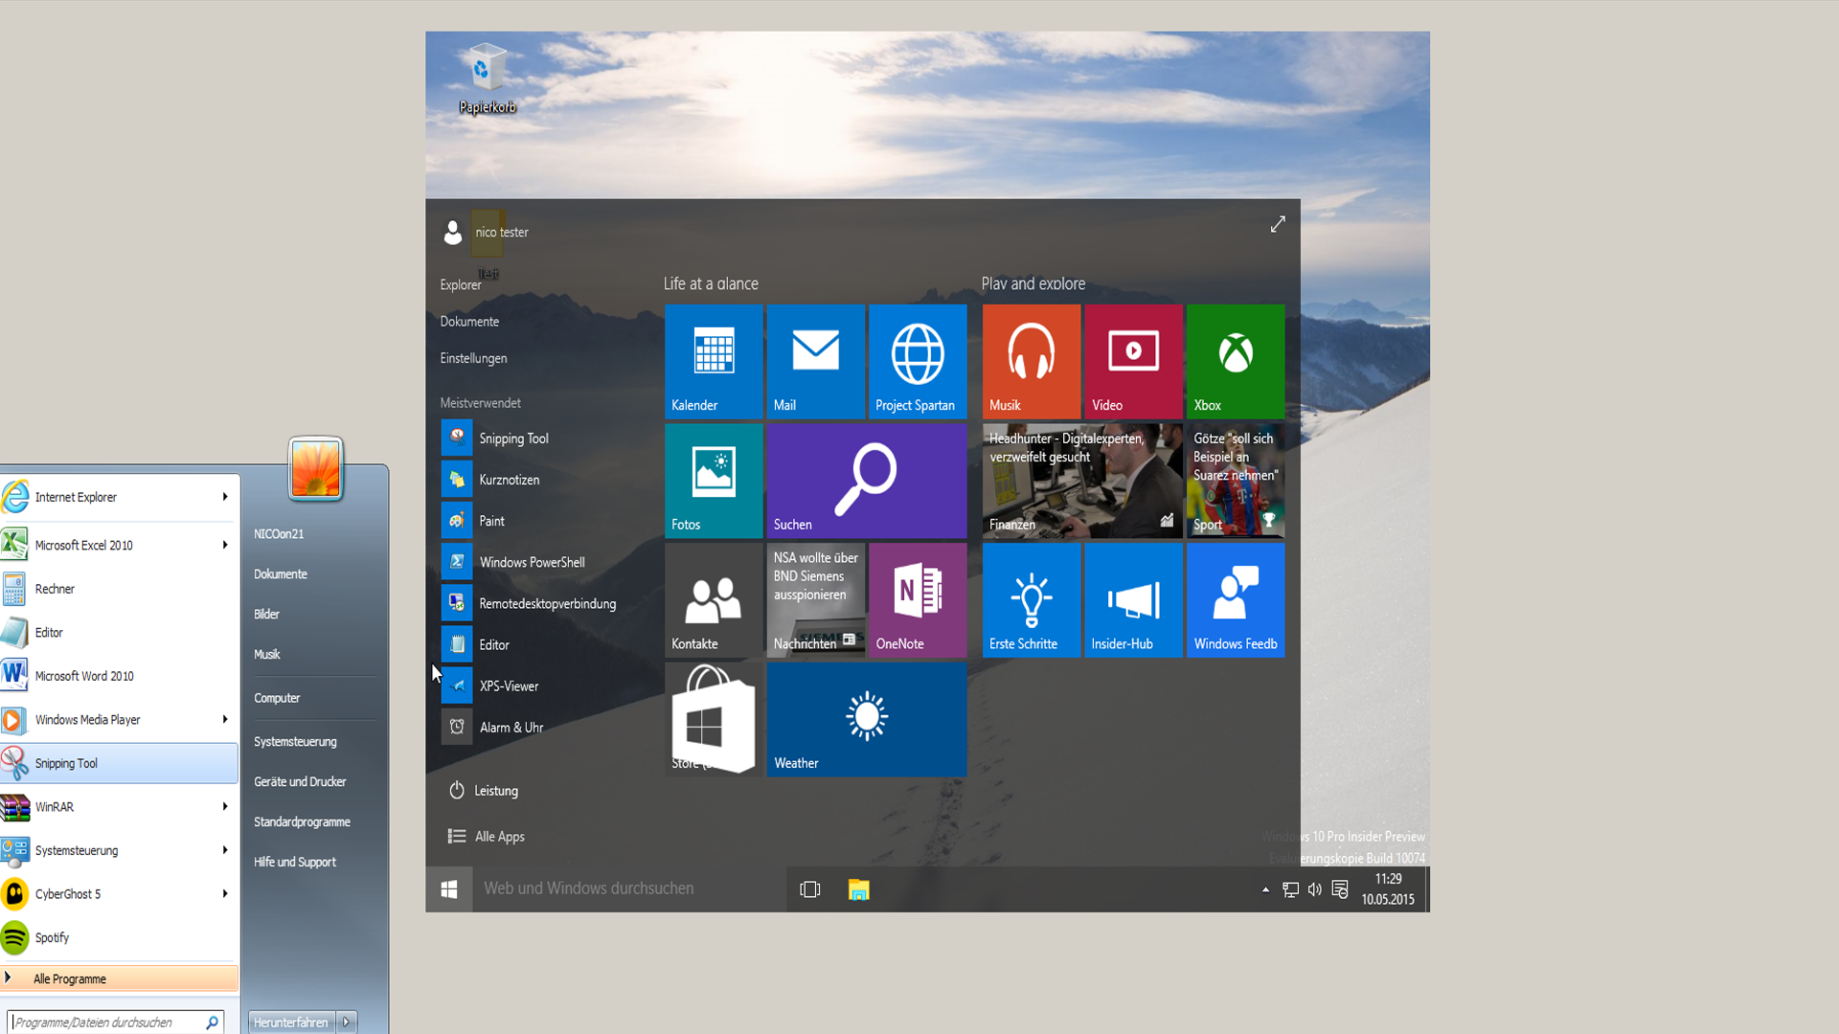
Task: Expand CyberGhost 5 submenu arrow
Action: pyautogui.click(x=225, y=893)
